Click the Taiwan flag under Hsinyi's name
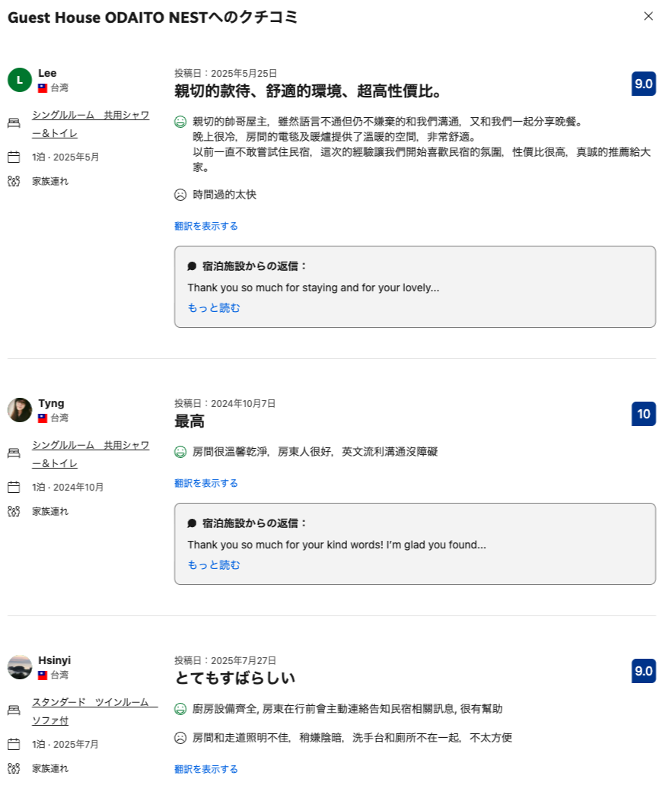Screen dimensions: 669x801 coord(43,675)
